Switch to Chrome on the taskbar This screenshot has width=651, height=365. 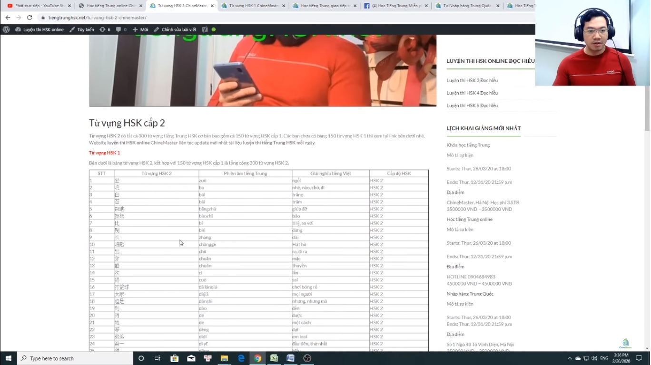pos(257,358)
